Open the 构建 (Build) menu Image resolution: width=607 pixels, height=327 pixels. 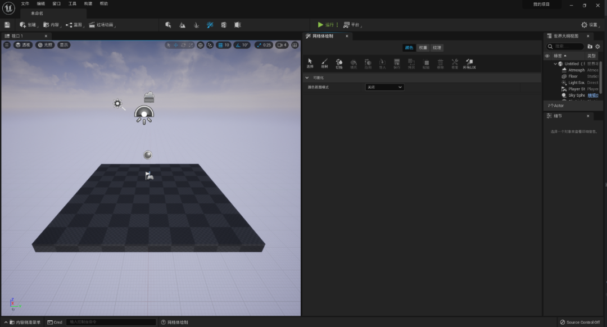click(x=88, y=3)
